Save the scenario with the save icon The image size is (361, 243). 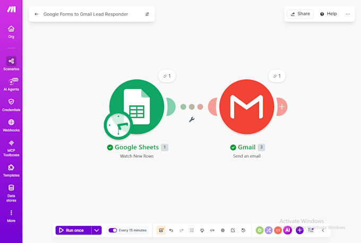[161, 230]
